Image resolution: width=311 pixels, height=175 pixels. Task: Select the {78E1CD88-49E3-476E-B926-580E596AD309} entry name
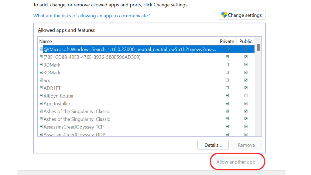(92, 57)
